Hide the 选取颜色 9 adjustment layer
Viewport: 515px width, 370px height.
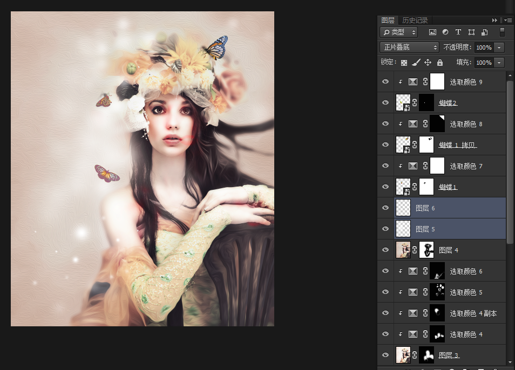coord(385,81)
